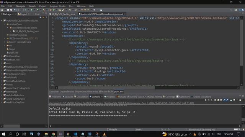Open the Appium Studio menu
Viewport: 245px width, 137px height.
pos(58,6)
